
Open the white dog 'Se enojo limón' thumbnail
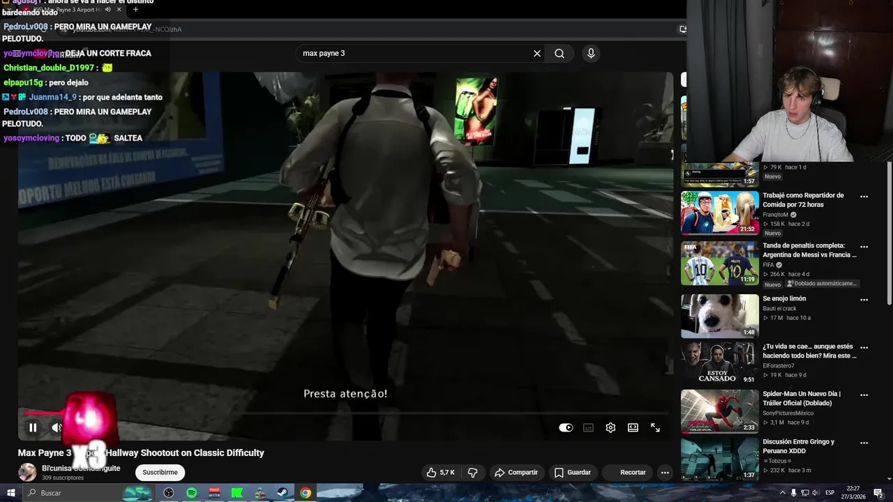coord(719,316)
